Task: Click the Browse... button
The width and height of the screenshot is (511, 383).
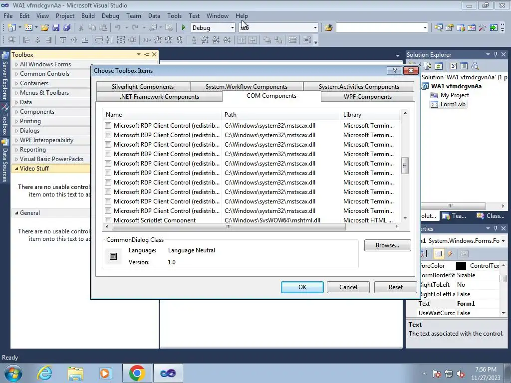Action: click(x=387, y=245)
